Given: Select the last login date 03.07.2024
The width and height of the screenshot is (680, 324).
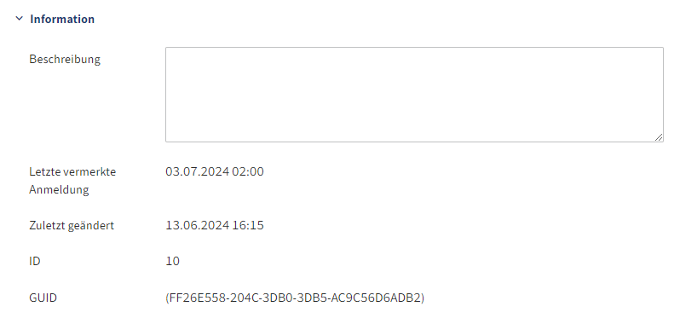Looking at the screenshot, I should pos(198,171).
